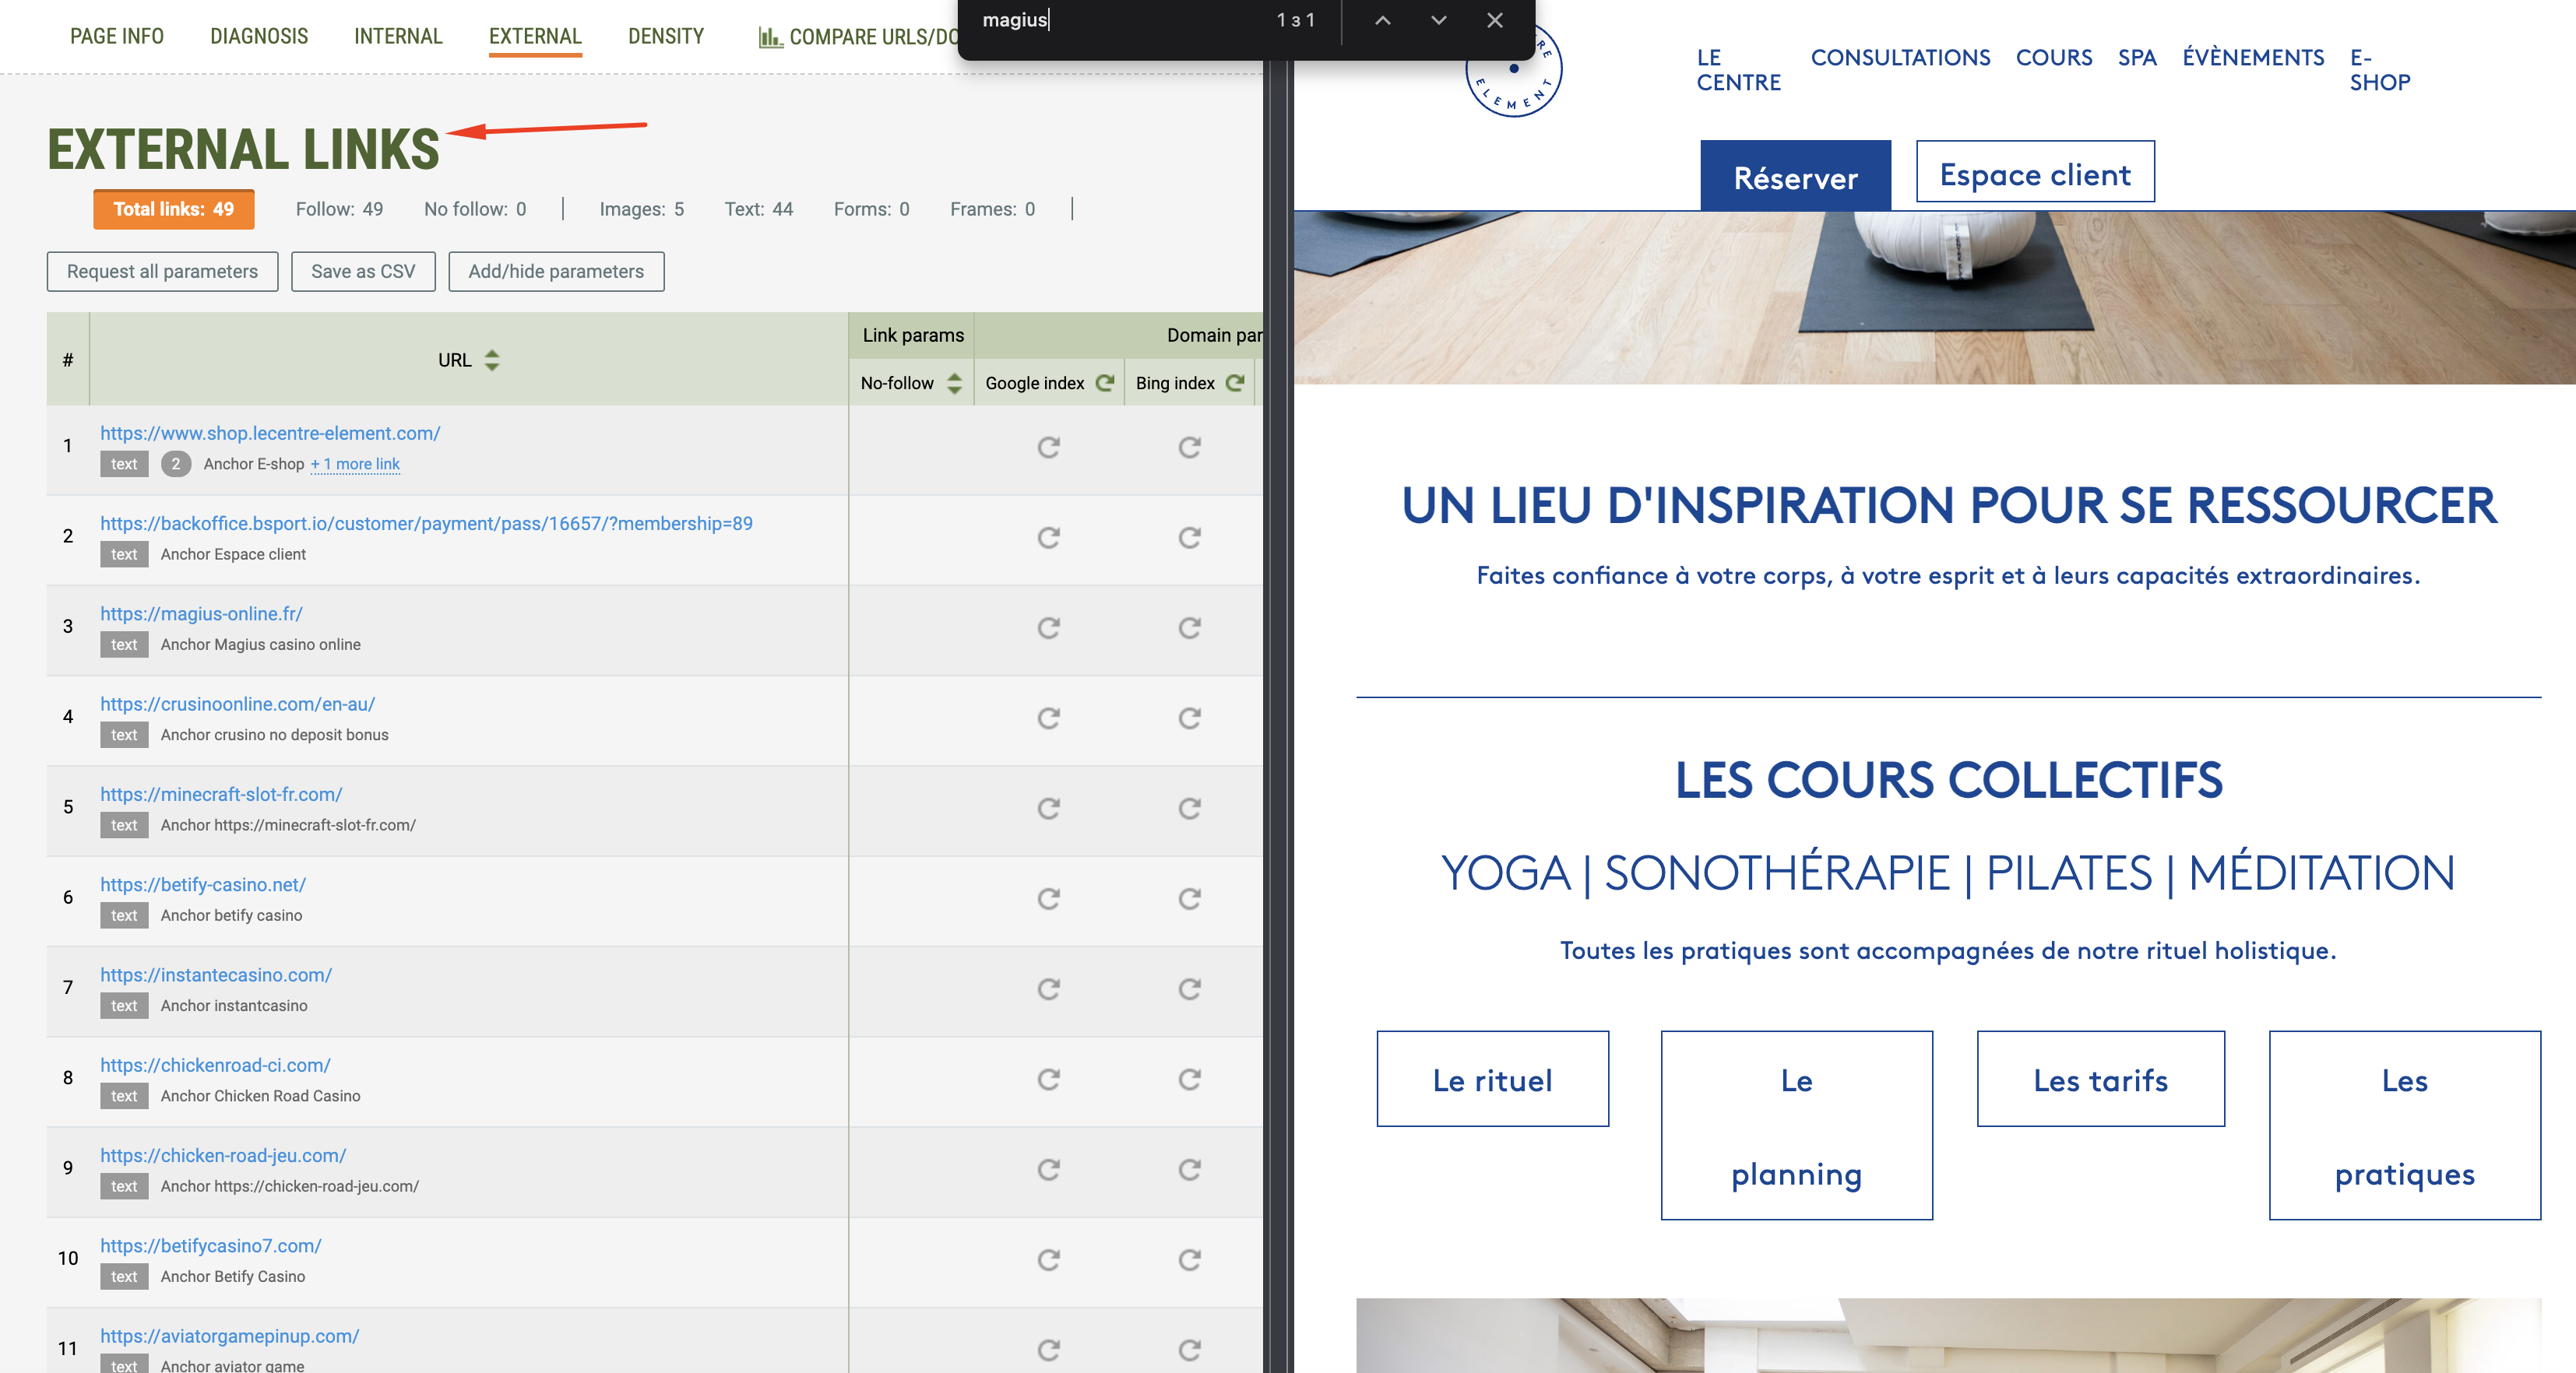Open ÉVÈNEMENTS menu item
The height and width of the screenshot is (1373, 2576).
(x=2253, y=58)
